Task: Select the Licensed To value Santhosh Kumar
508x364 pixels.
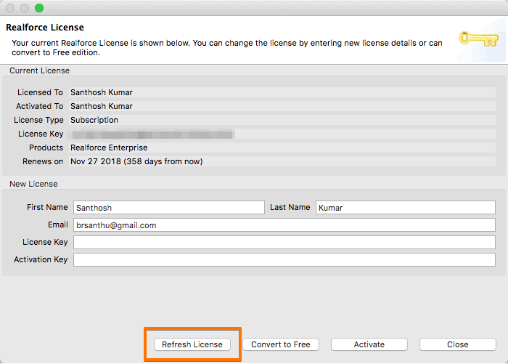Action: 102,92
